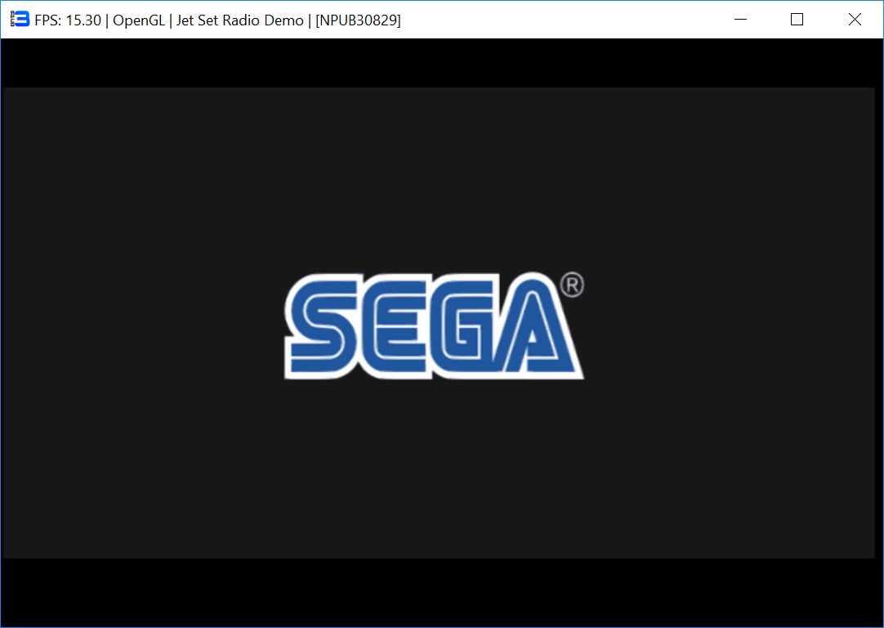Click the black letterbox bar above the video
The height and width of the screenshot is (628, 884).
[x=441, y=63]
